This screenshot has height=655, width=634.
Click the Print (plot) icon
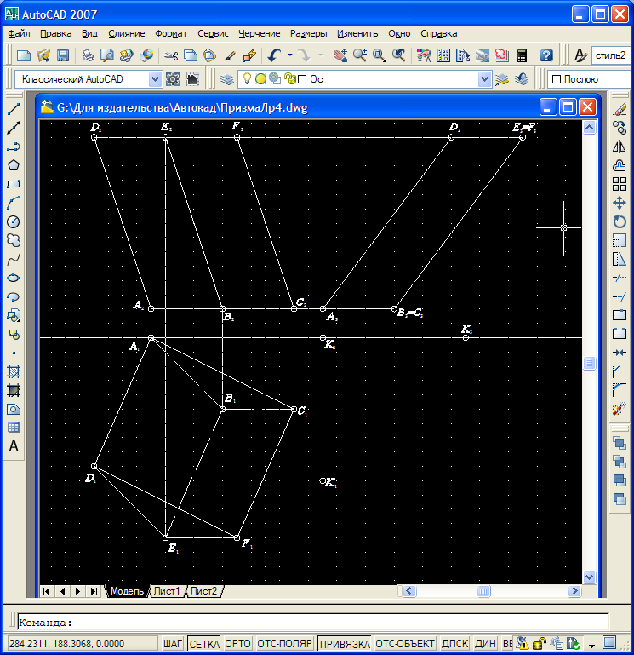pos(88,55)
